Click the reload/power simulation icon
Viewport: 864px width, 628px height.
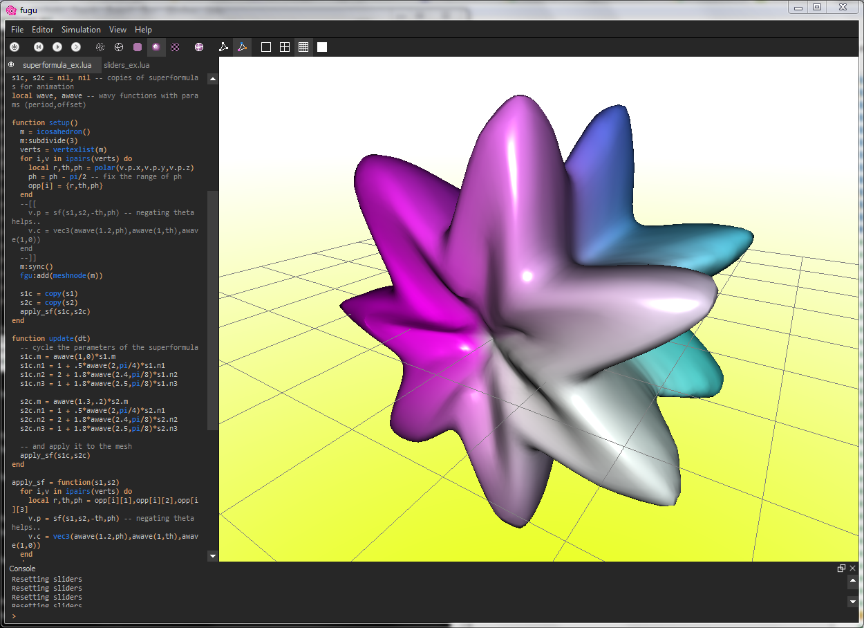coord(15,47)
